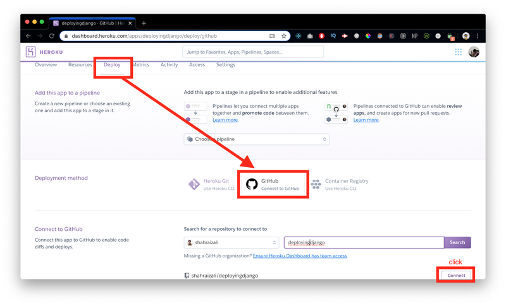This screenshot has width=506, height=306.
Task: Click the Heroku logo icon
Action: point(30,52)
